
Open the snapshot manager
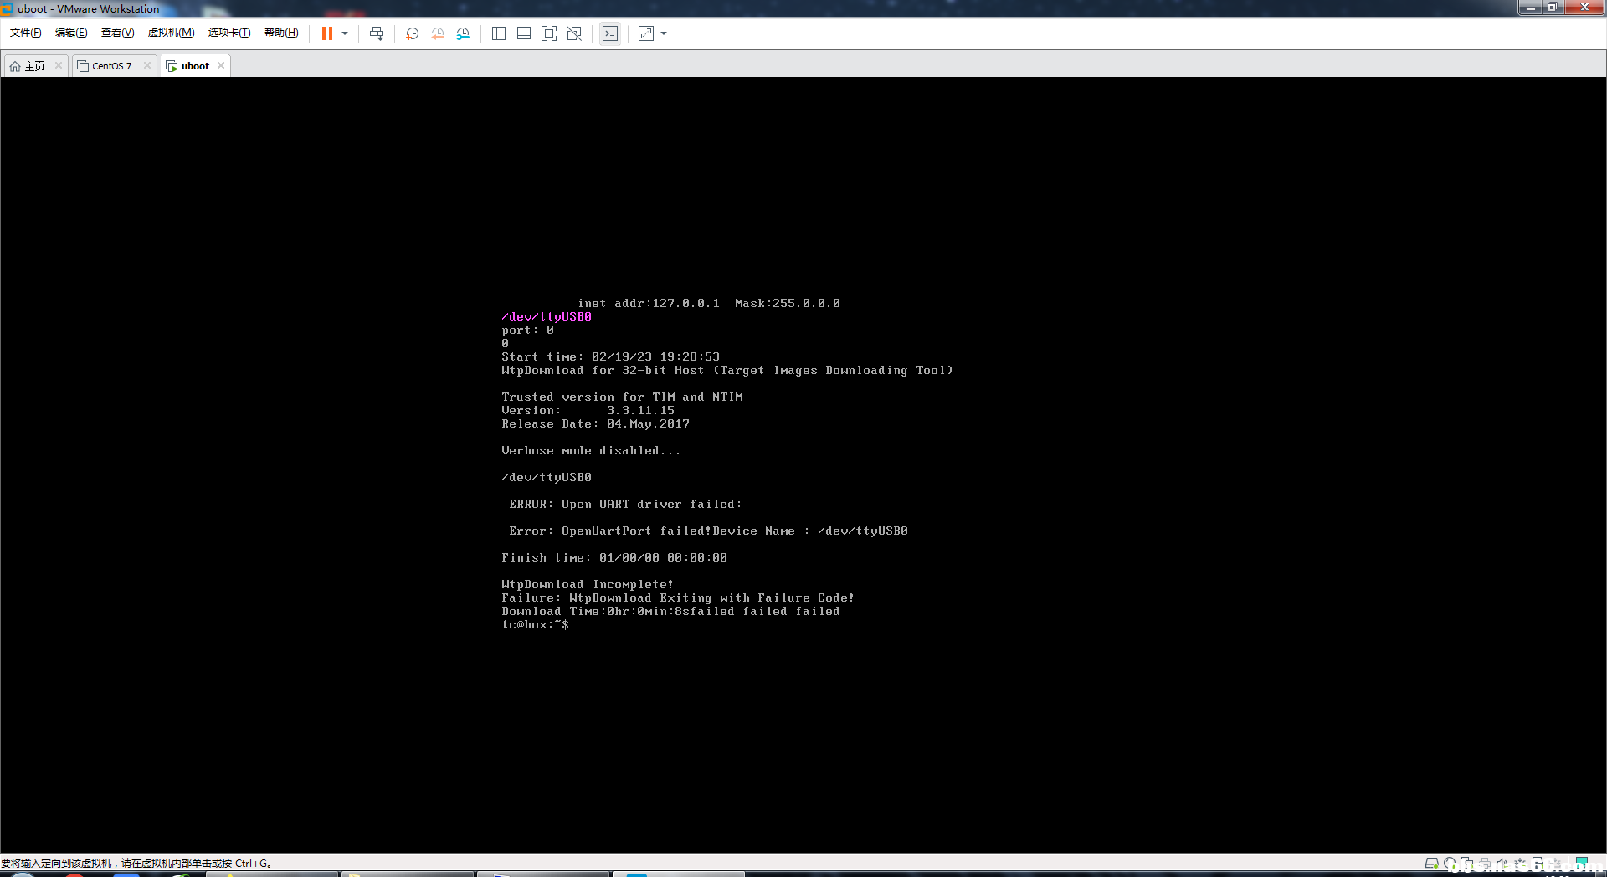point(463,33)
